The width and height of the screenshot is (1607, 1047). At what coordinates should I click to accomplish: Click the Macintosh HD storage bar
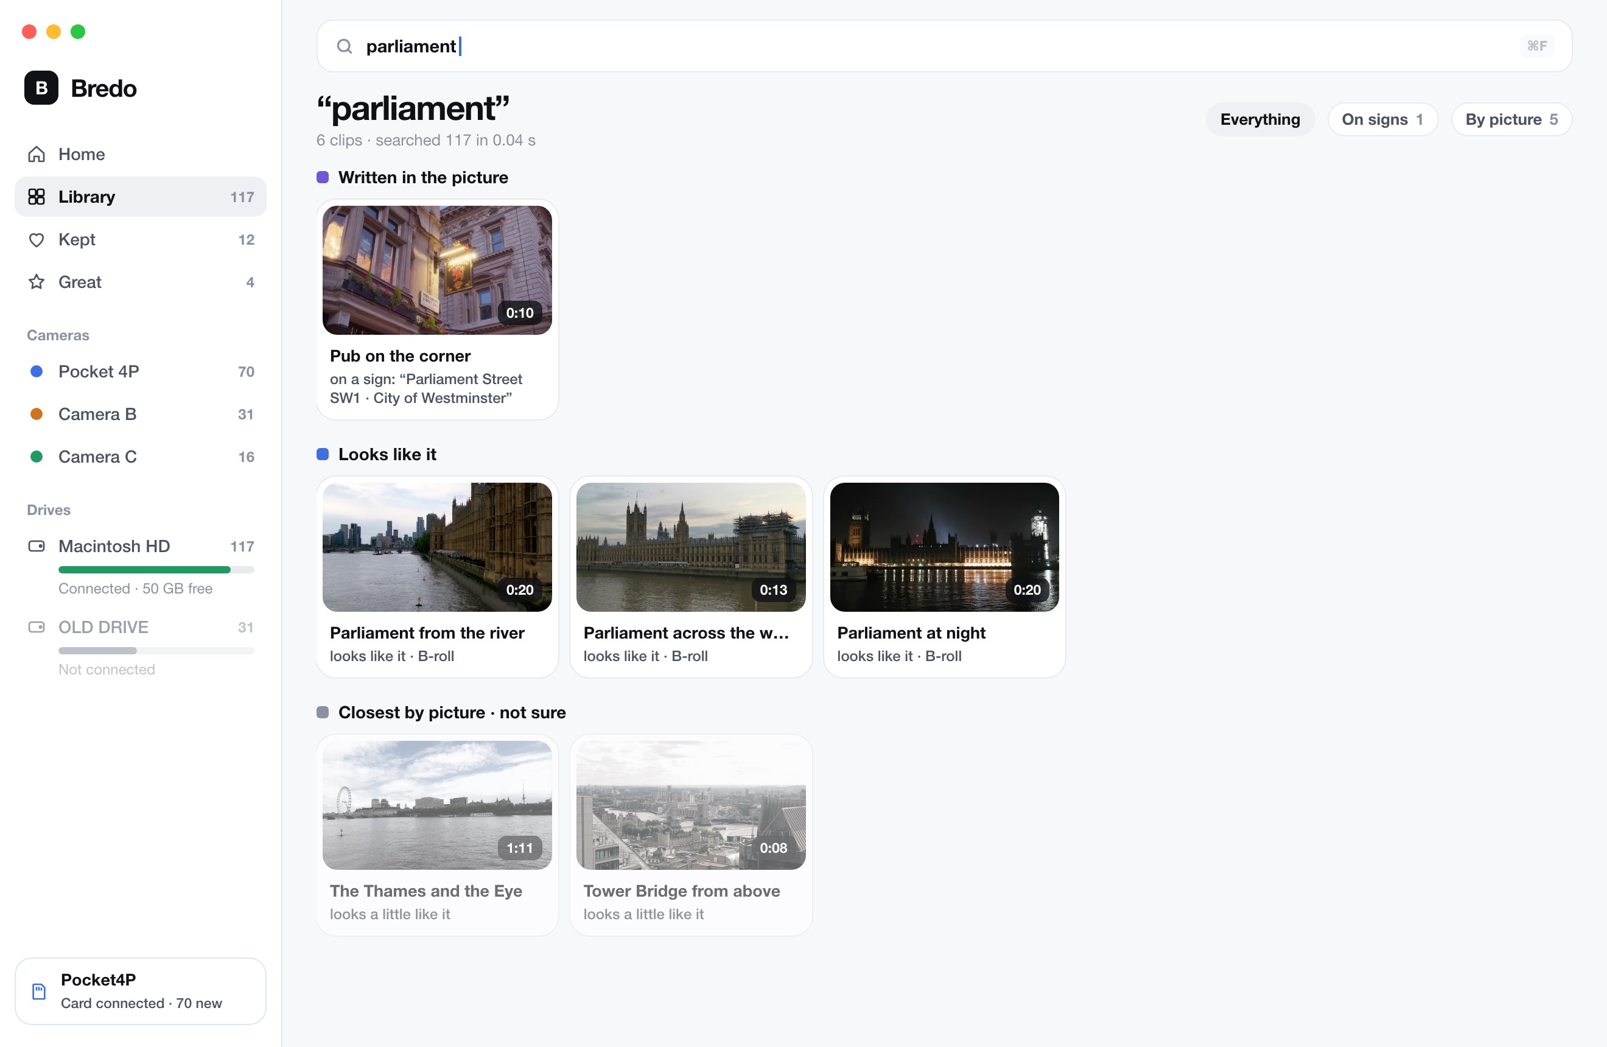156,570
